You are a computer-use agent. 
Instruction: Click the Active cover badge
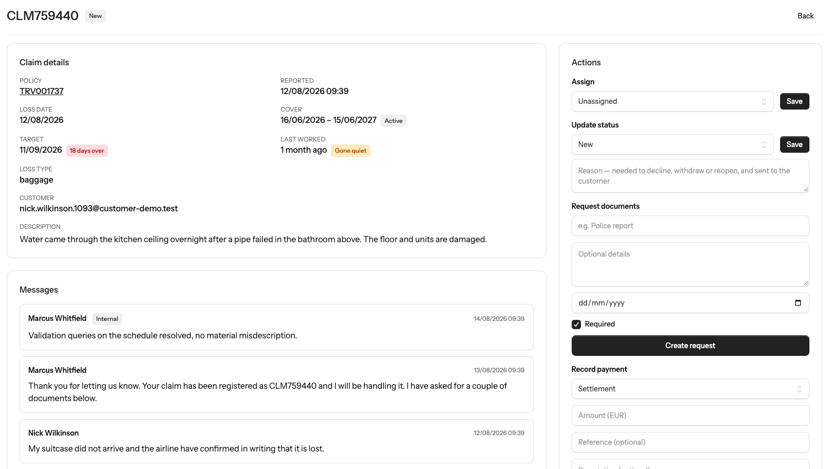(394, 121)
